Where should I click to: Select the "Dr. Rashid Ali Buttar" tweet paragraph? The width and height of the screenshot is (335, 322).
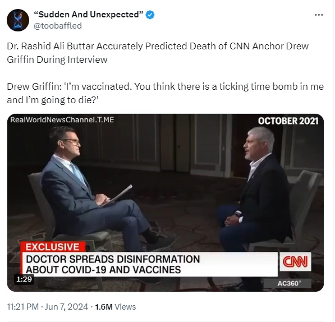click(x=158, y=53)
